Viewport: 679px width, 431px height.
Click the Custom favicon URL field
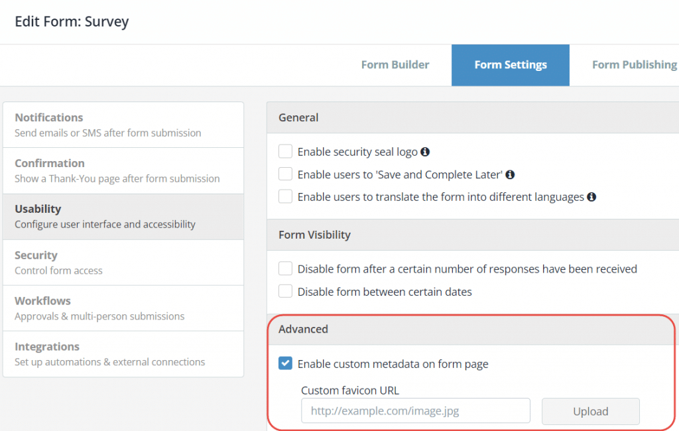(416, 411)
